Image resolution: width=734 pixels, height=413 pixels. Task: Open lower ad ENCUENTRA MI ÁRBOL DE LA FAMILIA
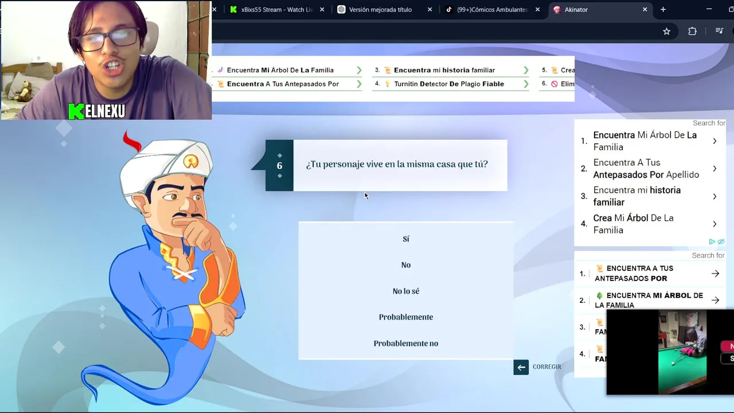click(649, 300)
